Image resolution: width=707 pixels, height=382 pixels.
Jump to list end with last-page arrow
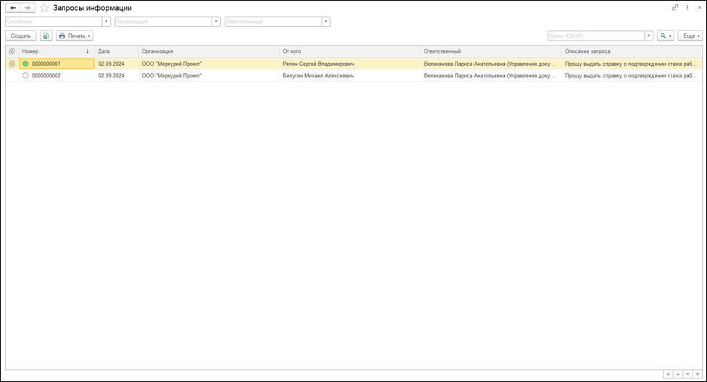pyautogui.click(x=697, y=374)
